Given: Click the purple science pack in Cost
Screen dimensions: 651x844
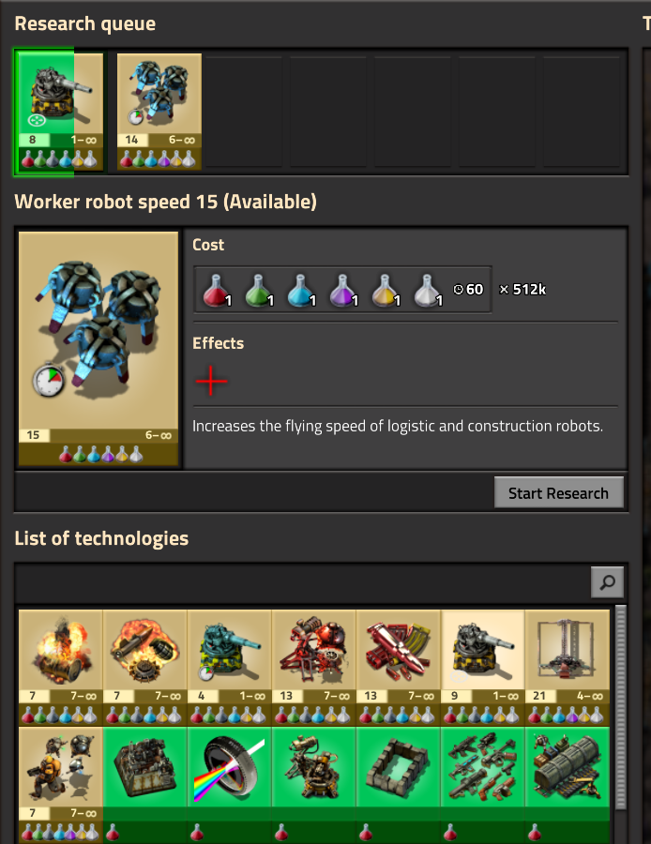Looking at the screenshot, I should point(343,290).
